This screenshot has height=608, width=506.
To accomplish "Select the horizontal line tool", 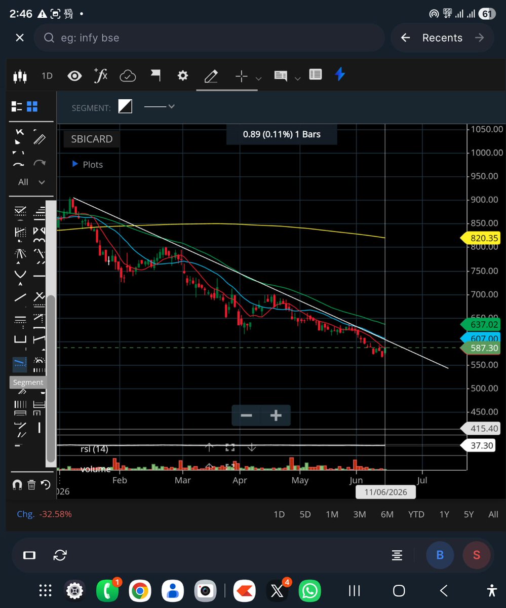I will pyautogui.click(x=40, y=276).
